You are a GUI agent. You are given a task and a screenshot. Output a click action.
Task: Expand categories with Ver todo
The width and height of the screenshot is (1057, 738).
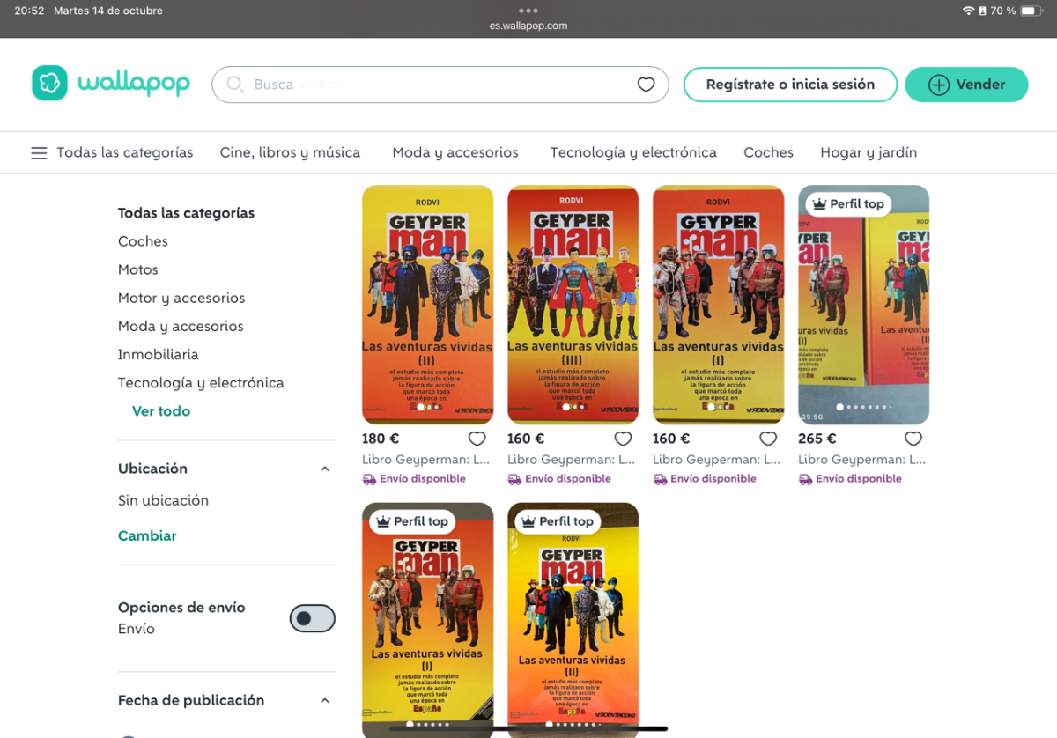coord(161,411)
